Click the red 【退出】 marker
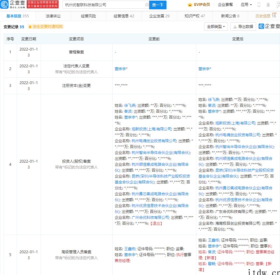 click(156, 223)
